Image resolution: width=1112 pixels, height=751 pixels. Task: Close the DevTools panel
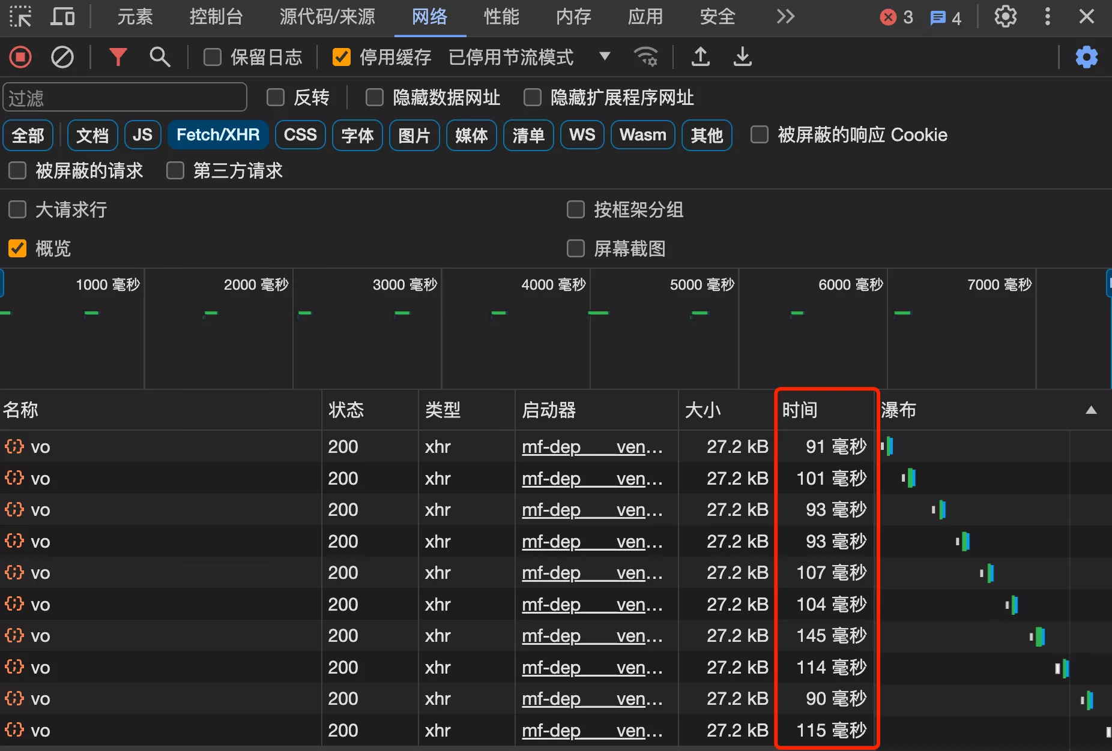(1087, 17)
